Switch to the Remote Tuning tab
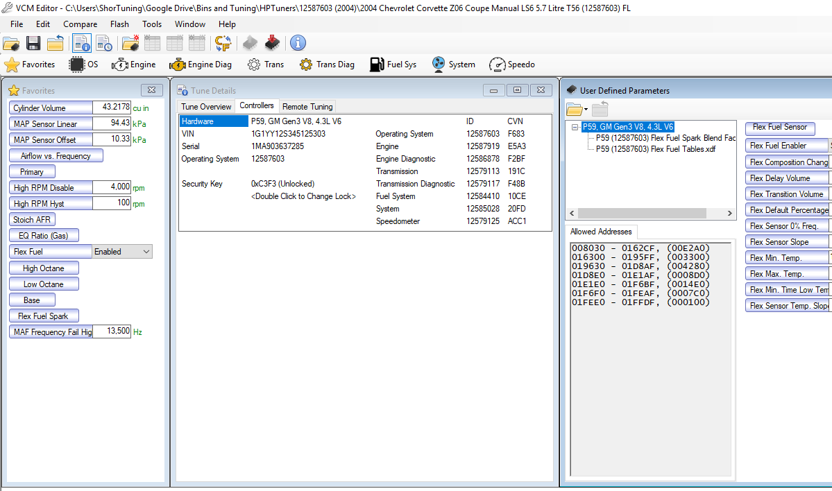832x491 pixels. (x=307, y=107)
